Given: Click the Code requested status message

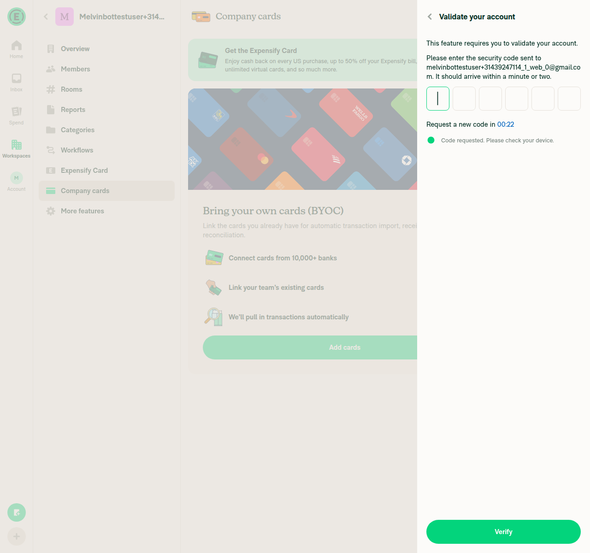Looking at the screenshot, I should (x=497, y=141).
